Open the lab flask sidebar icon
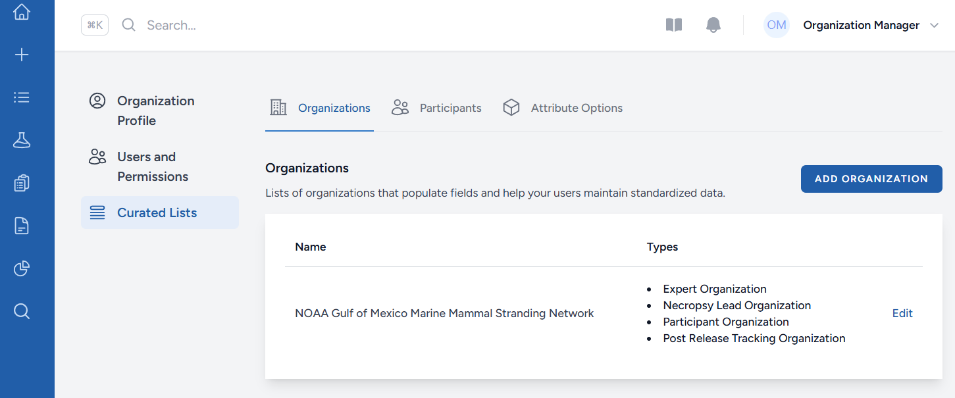Viewport: 955px width, 398px height. tap(22, 140)
